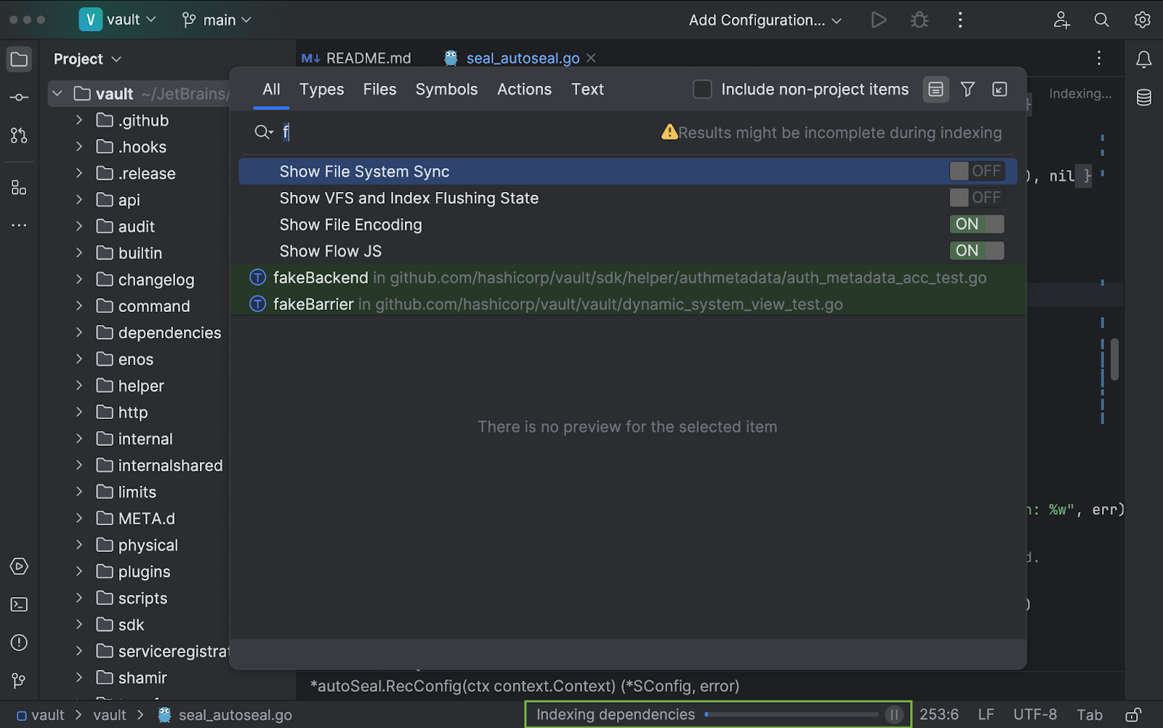Toggle Show File System Sync switch
1163x728 pixels.
point(977,171)
